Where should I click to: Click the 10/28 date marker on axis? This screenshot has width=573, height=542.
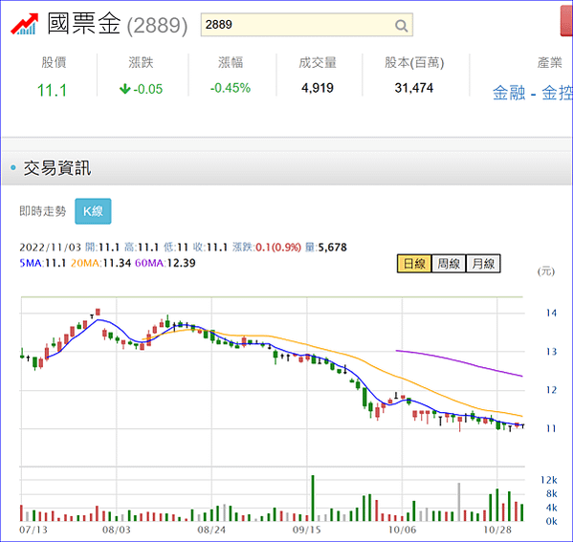[497, 530]
